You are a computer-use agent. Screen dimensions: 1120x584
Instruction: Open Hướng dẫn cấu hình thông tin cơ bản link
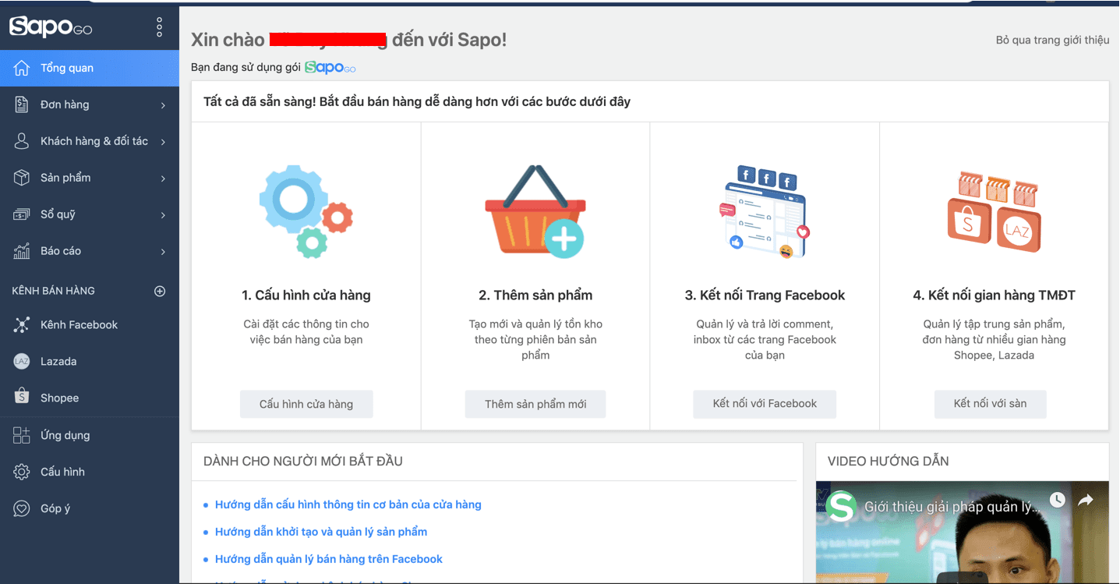348,504
